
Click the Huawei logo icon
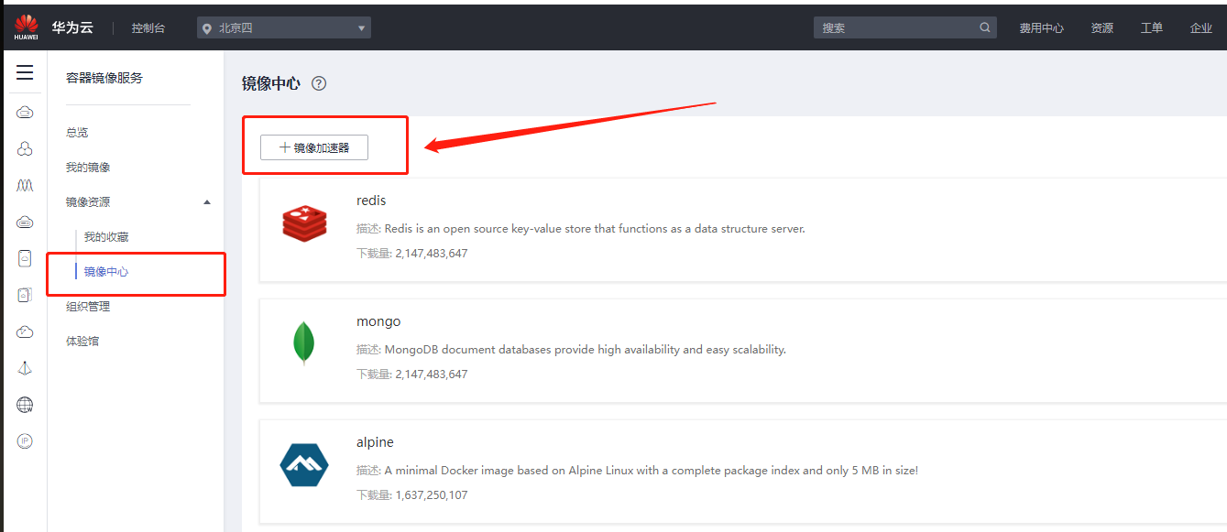pos(26,27)
